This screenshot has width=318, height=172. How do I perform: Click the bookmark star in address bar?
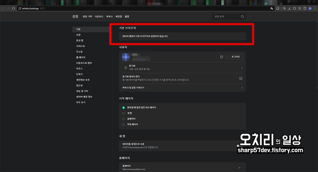point(272,8)
